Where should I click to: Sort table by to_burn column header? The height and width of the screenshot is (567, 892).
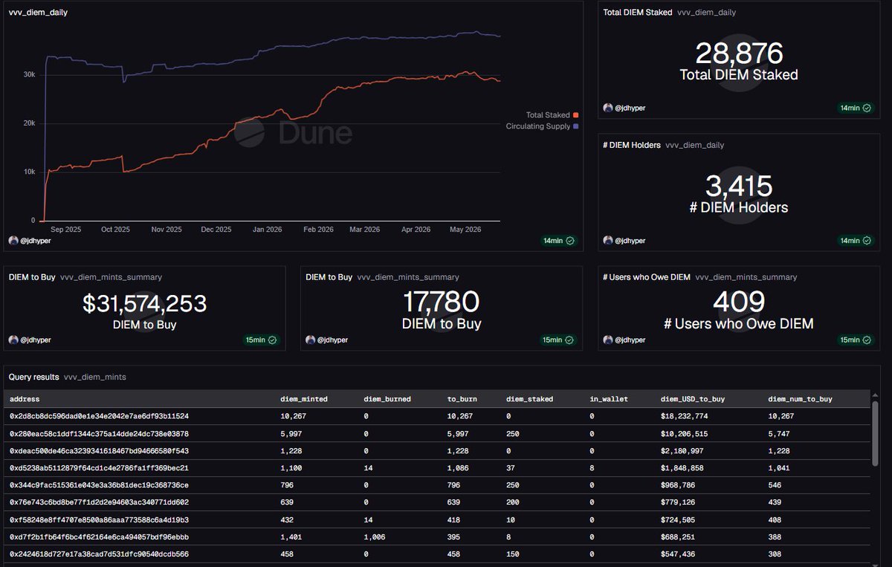[462, 399]
